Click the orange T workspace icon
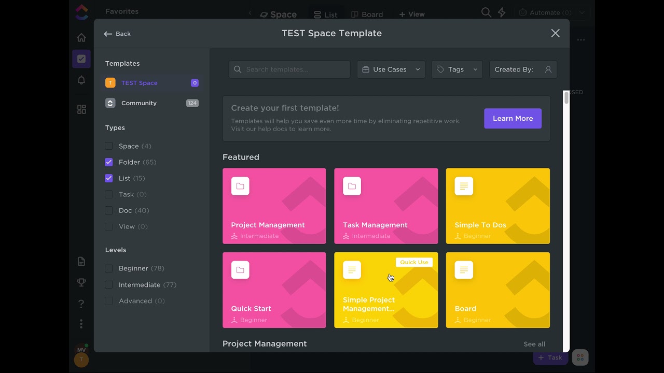The image size is (664, 373). pyautogui.click(x=110, y=83)
